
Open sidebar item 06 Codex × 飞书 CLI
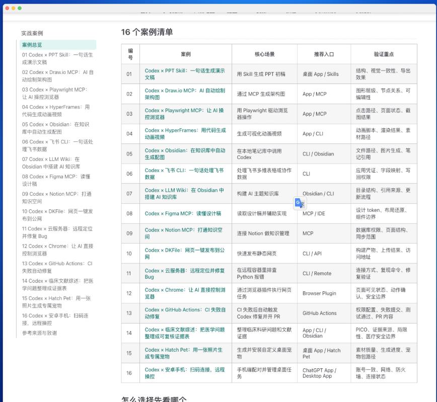(58, 145)
